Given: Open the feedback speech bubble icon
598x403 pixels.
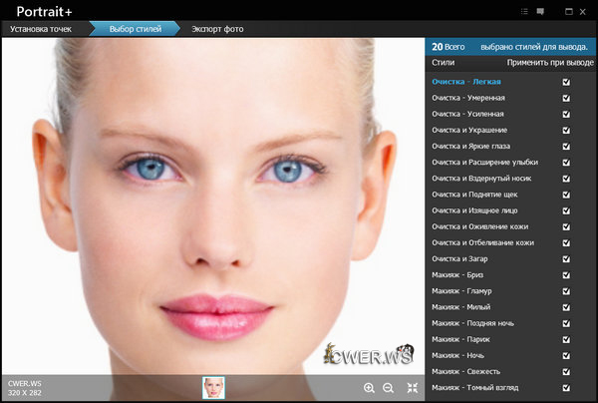Looking at the screenshot, I should point(540,11).
